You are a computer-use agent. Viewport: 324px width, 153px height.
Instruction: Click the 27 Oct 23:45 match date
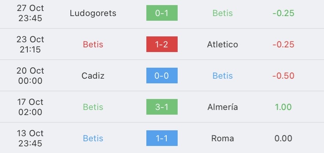coord(31,13)
